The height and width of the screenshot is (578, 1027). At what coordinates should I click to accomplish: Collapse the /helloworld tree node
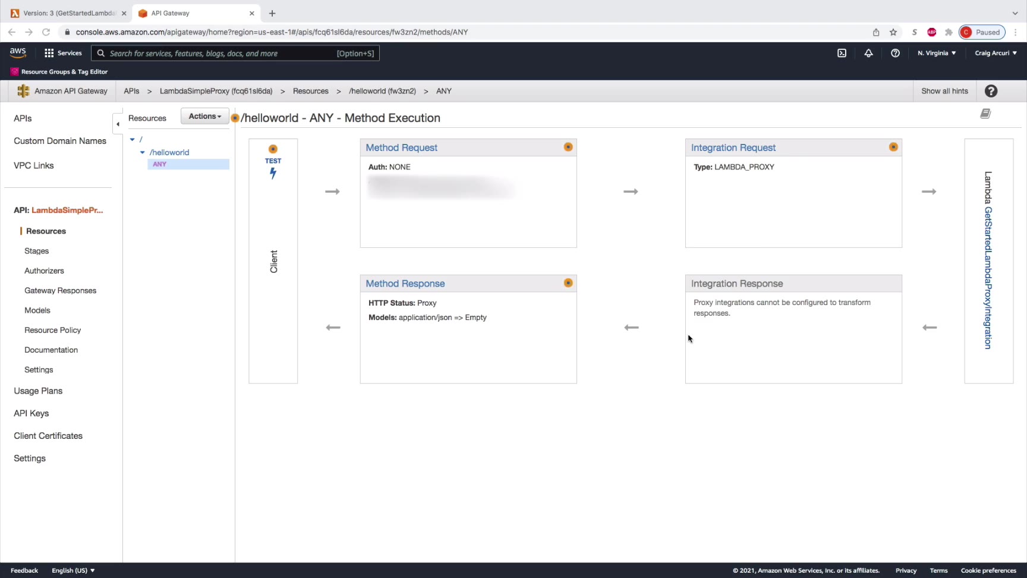point(143,152)
